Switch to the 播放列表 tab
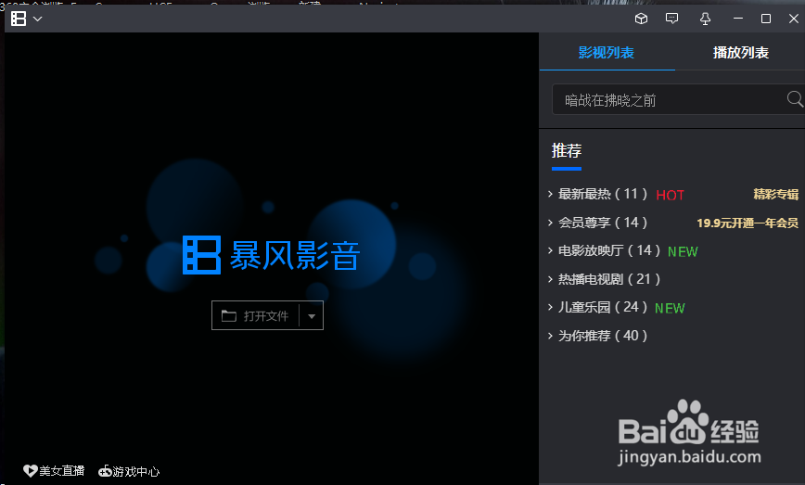 740,52
